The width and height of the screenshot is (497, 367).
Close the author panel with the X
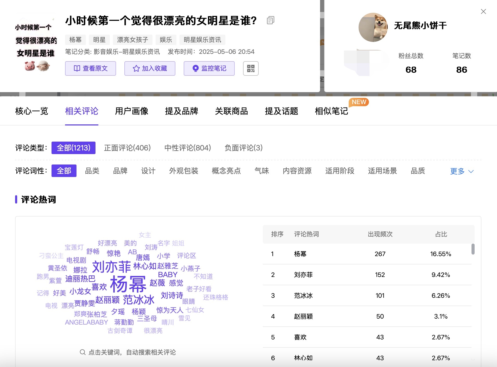(483, 11)
